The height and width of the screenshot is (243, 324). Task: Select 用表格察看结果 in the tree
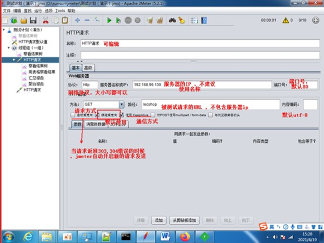(42, 72)
